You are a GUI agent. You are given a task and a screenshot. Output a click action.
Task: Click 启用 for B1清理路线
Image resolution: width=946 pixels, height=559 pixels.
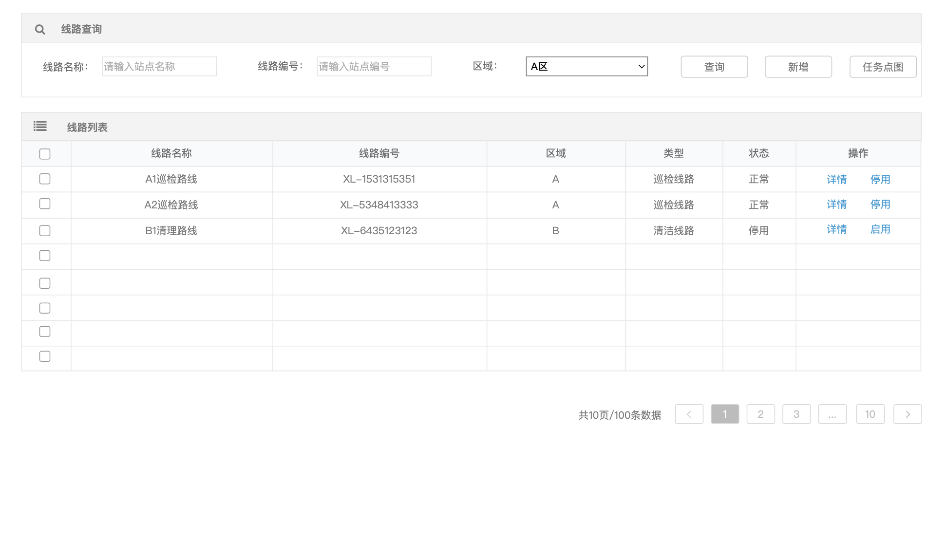click(880, 229)
